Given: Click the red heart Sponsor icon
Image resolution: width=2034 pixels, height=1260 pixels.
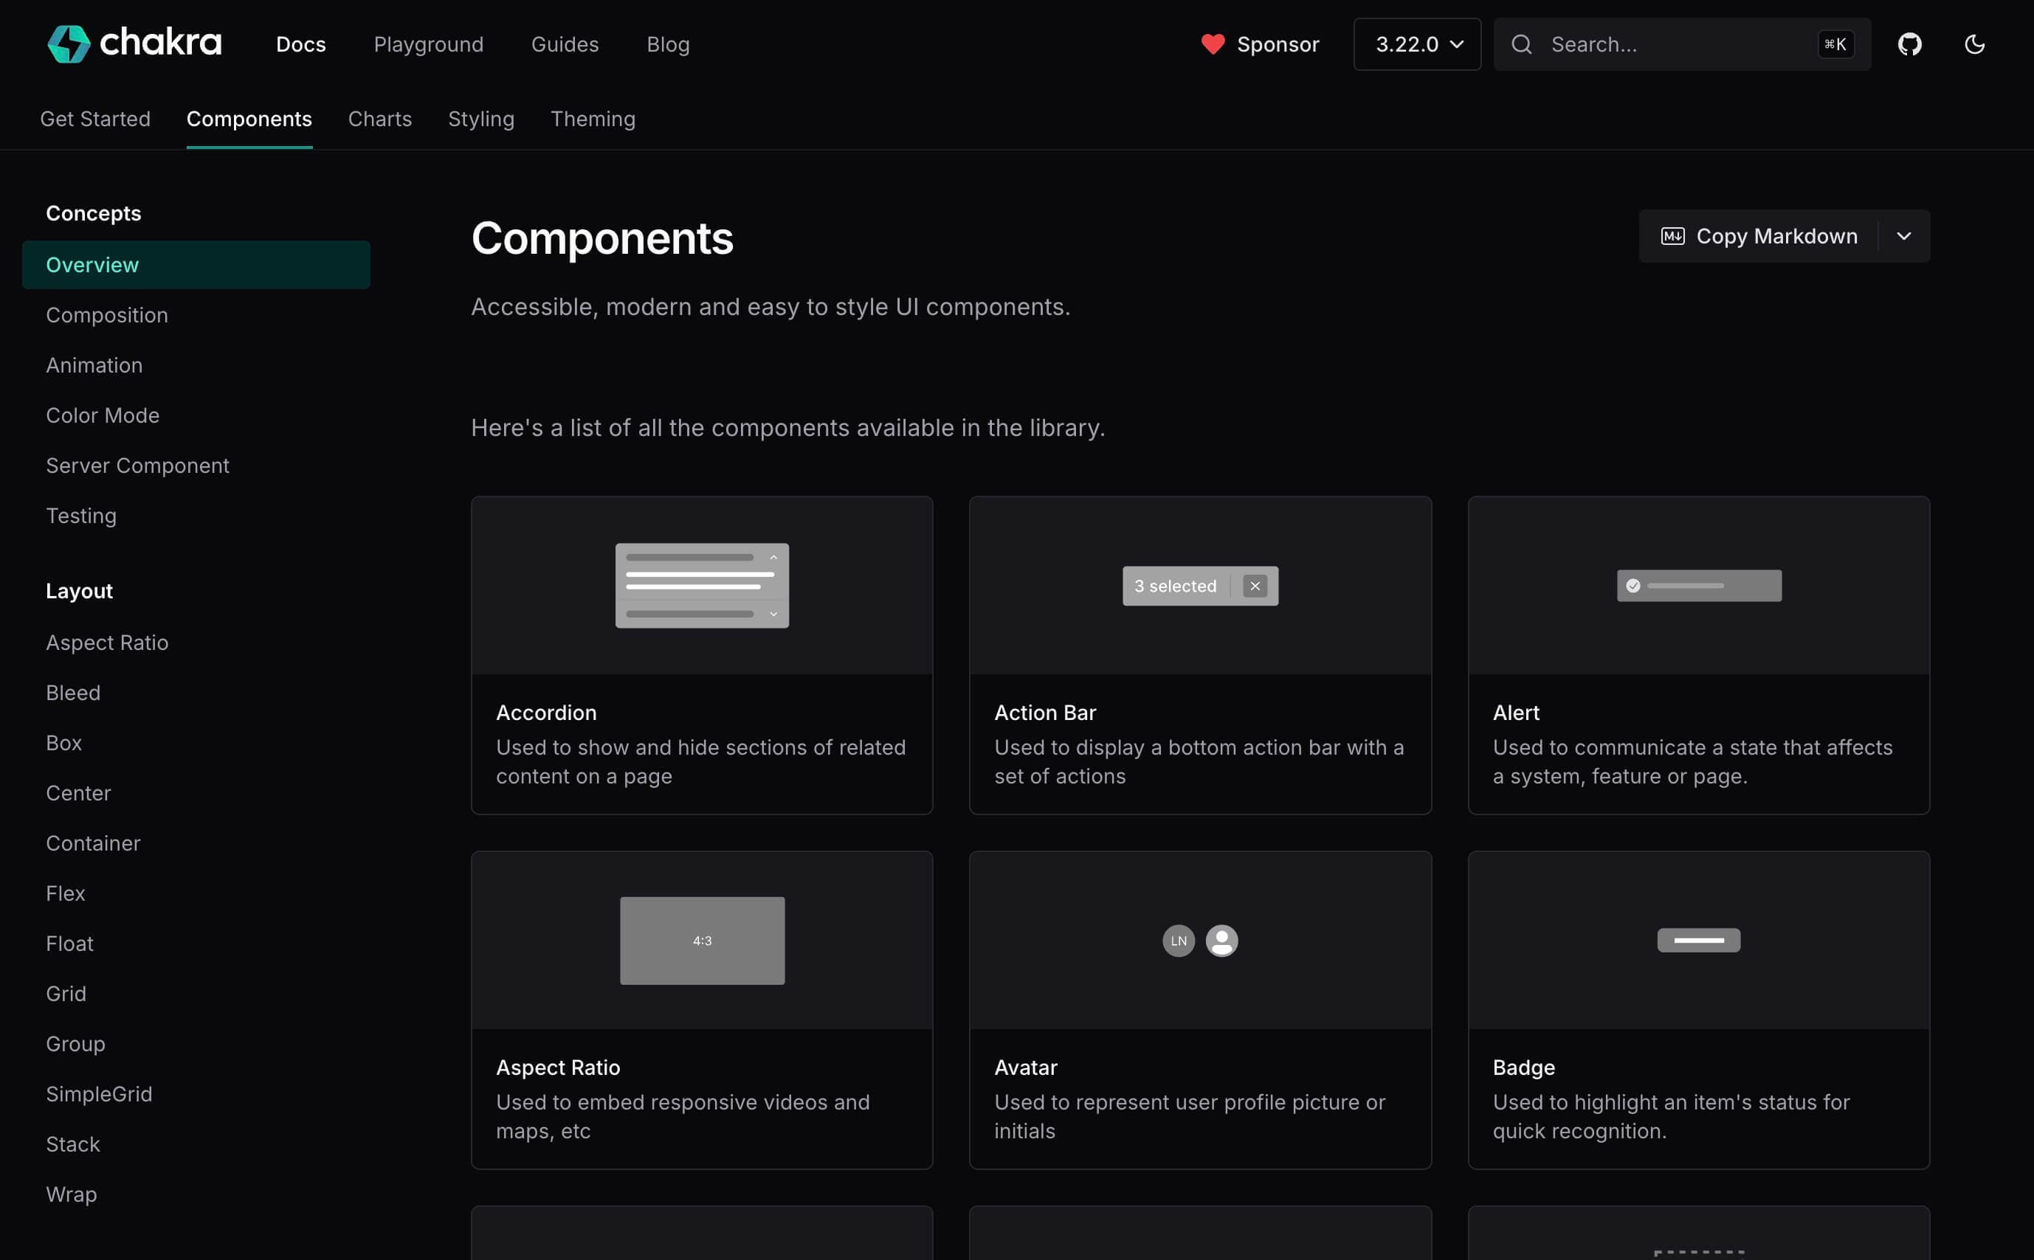Looking at the screenshot, I should (1213, 44).
